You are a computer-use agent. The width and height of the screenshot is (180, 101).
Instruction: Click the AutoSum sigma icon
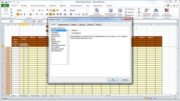(139, 9)
